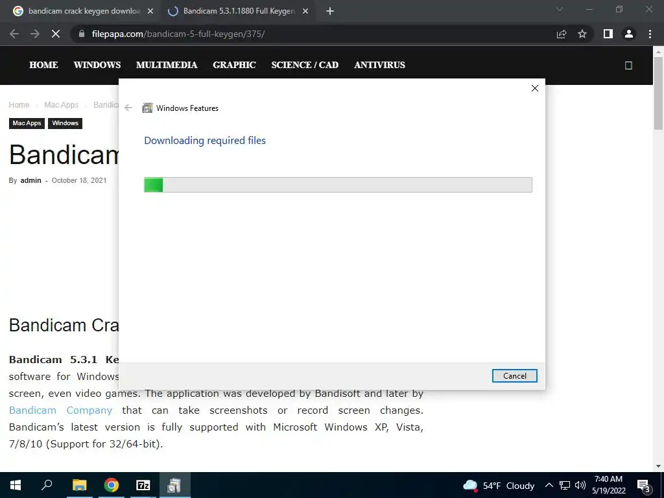Open the ANTIVIRUS category
The image size is (664, 498).
(379, 65)
